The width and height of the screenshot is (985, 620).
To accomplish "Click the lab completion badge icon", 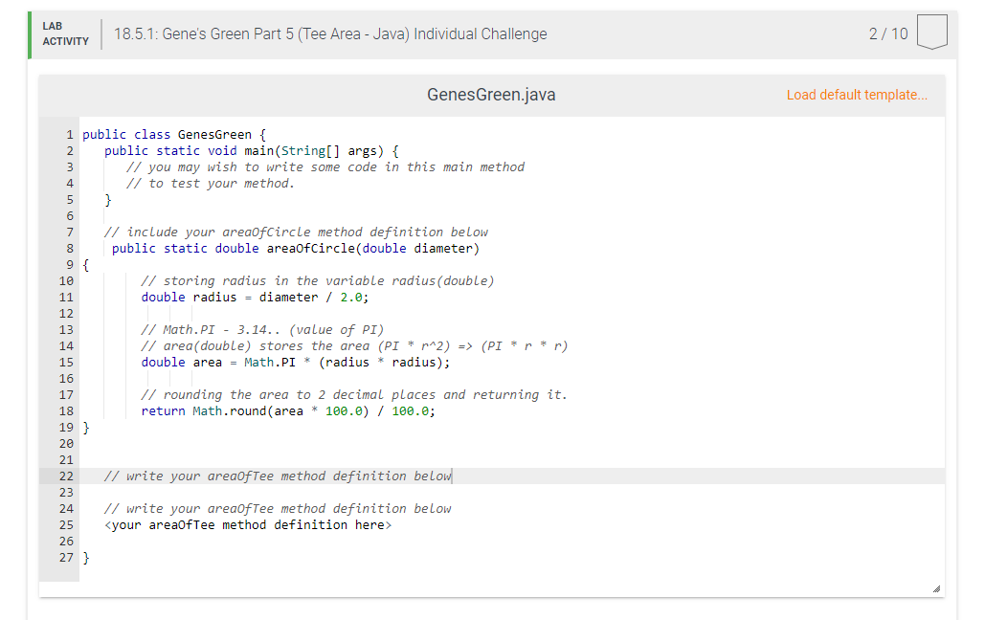I will pos(931,32).
